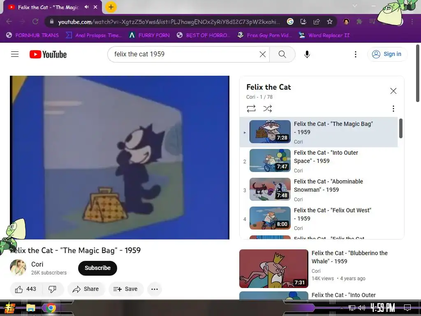Open "Abominable Snowman" - 1959 title link
This screenshot has width=421, height=316.
point(328,186)
